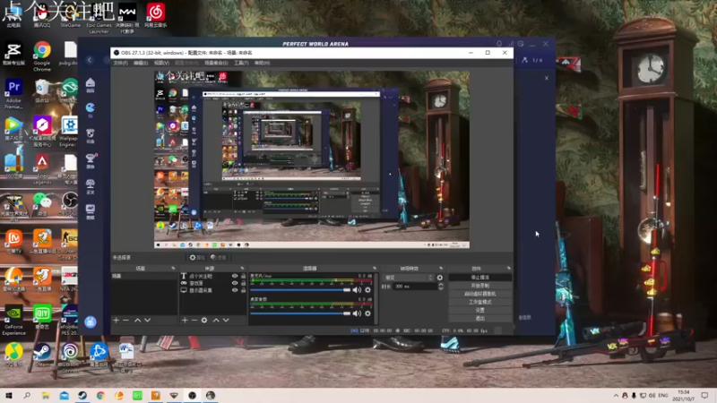The height and width of the screenshot is (403, 717).
Task: Open trophy section in Perfect World Arena sidebar
Action: pos(91,160)
